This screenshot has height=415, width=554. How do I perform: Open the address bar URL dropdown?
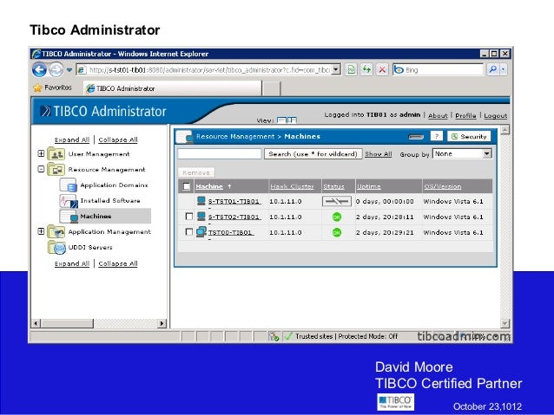click(x=337, y=69)
